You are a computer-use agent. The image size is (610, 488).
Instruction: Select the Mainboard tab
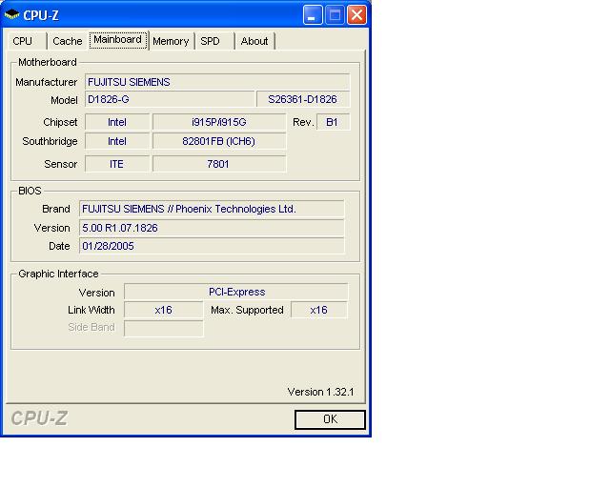tap(118, 40)
